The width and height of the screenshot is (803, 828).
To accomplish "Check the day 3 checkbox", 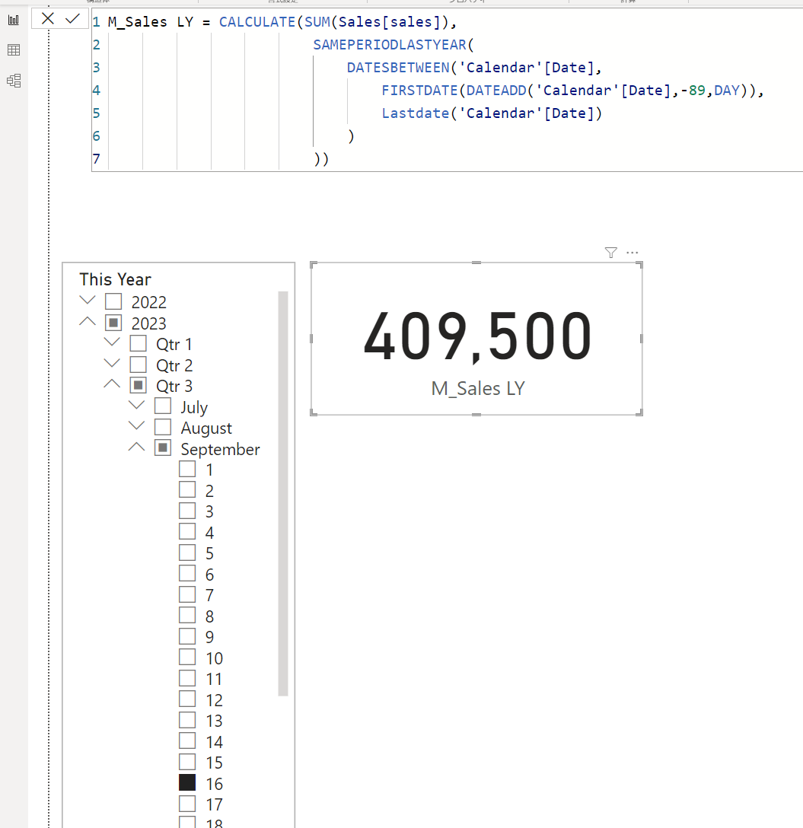I will tap(187, 511).
